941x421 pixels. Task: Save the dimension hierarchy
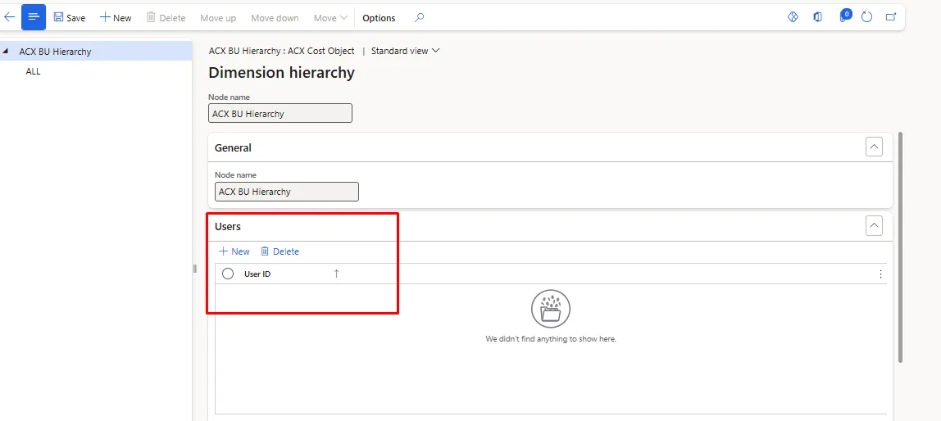[x=70, y=17]
